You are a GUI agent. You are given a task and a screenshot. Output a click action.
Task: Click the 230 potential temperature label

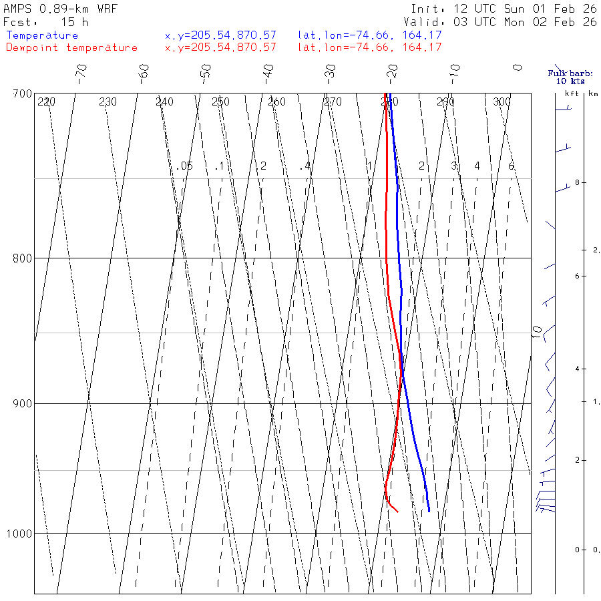pyautogui.click(x=108, y=102)
